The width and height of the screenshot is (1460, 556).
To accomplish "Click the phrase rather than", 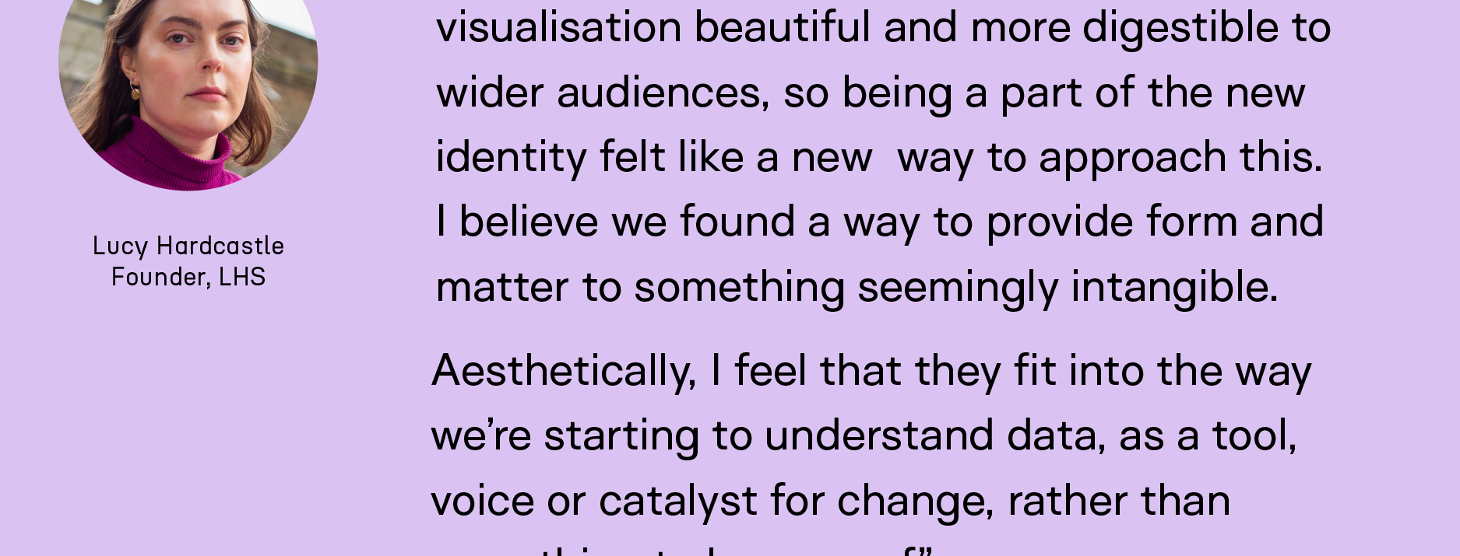I will (1119, 502).
